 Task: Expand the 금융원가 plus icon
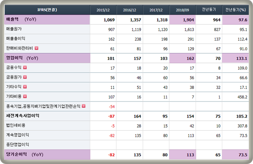point(25,77)
